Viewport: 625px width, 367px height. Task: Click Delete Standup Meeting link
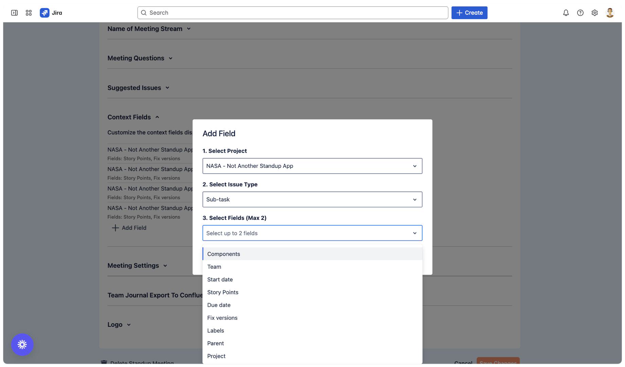142,363
